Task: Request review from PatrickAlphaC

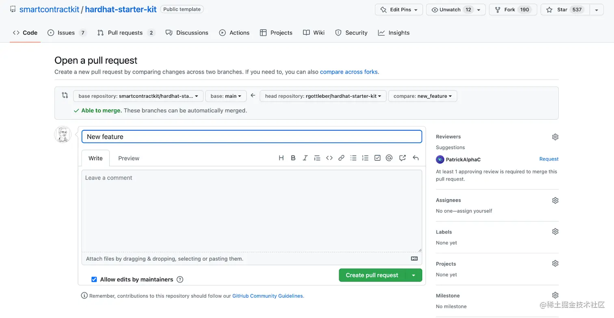Action: pyautogui.click(x=549, y=159)
